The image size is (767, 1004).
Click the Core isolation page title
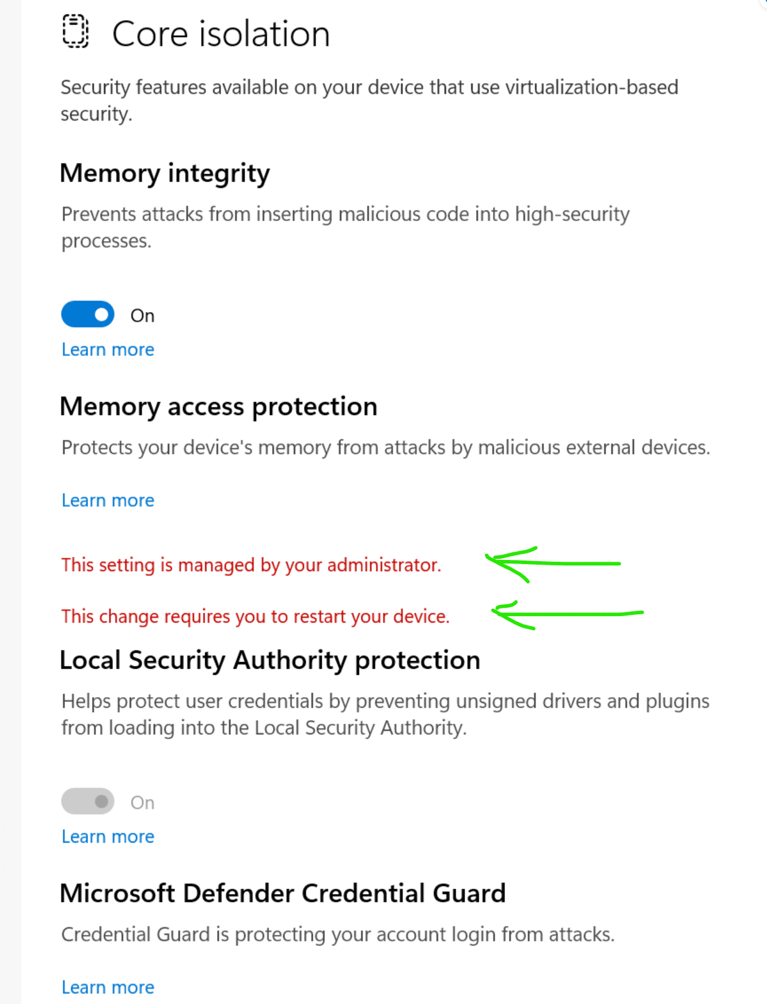221,34
